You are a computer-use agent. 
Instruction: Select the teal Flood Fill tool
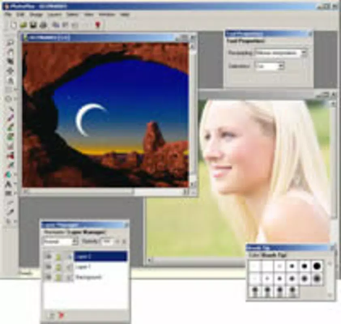[9, 174]
